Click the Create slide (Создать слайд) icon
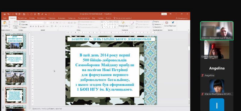 click(16, 23)
